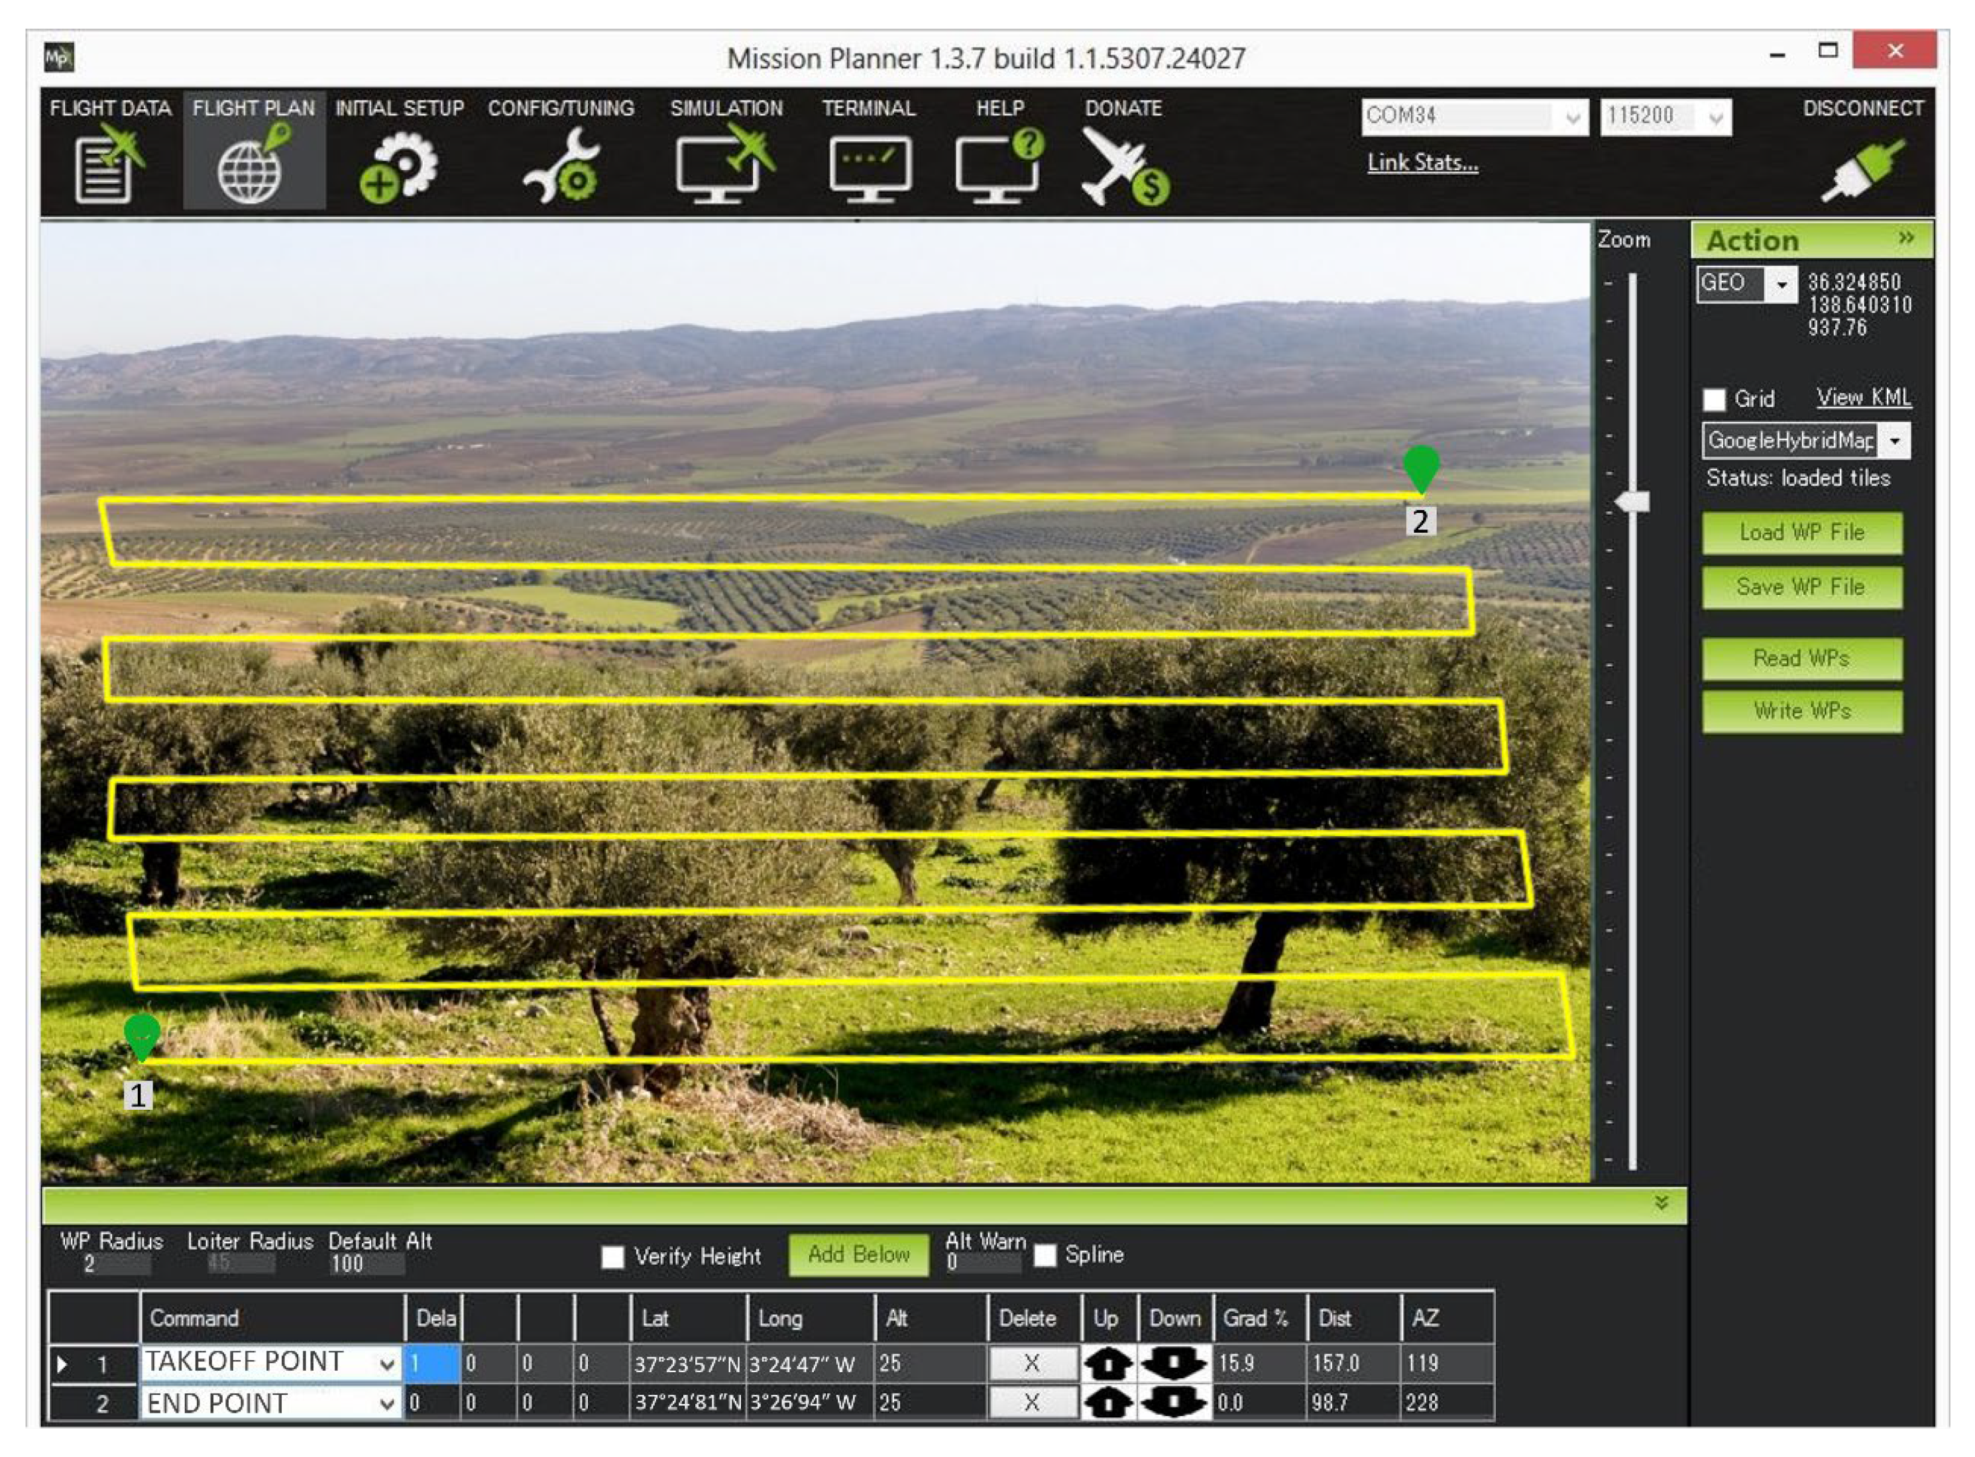Move waypoint 1 up with arrow icon
The width and height of the screenshot is (1975, 1457).
1108,1364
